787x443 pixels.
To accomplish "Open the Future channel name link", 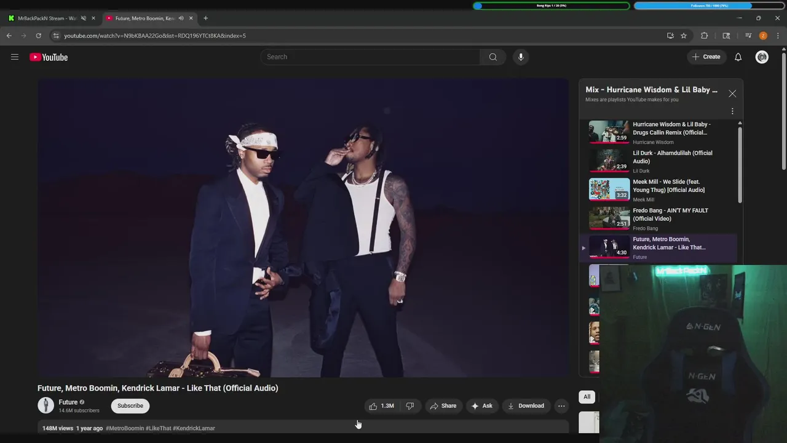I will (68, 402).
